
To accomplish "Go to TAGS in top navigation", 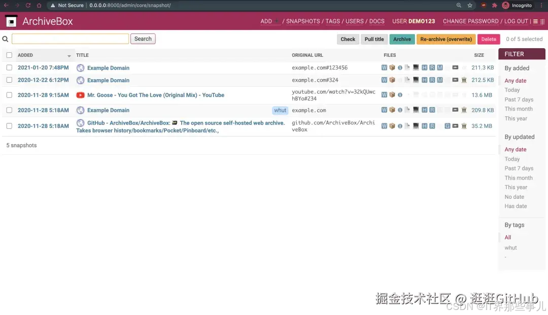I will point(333,21).
